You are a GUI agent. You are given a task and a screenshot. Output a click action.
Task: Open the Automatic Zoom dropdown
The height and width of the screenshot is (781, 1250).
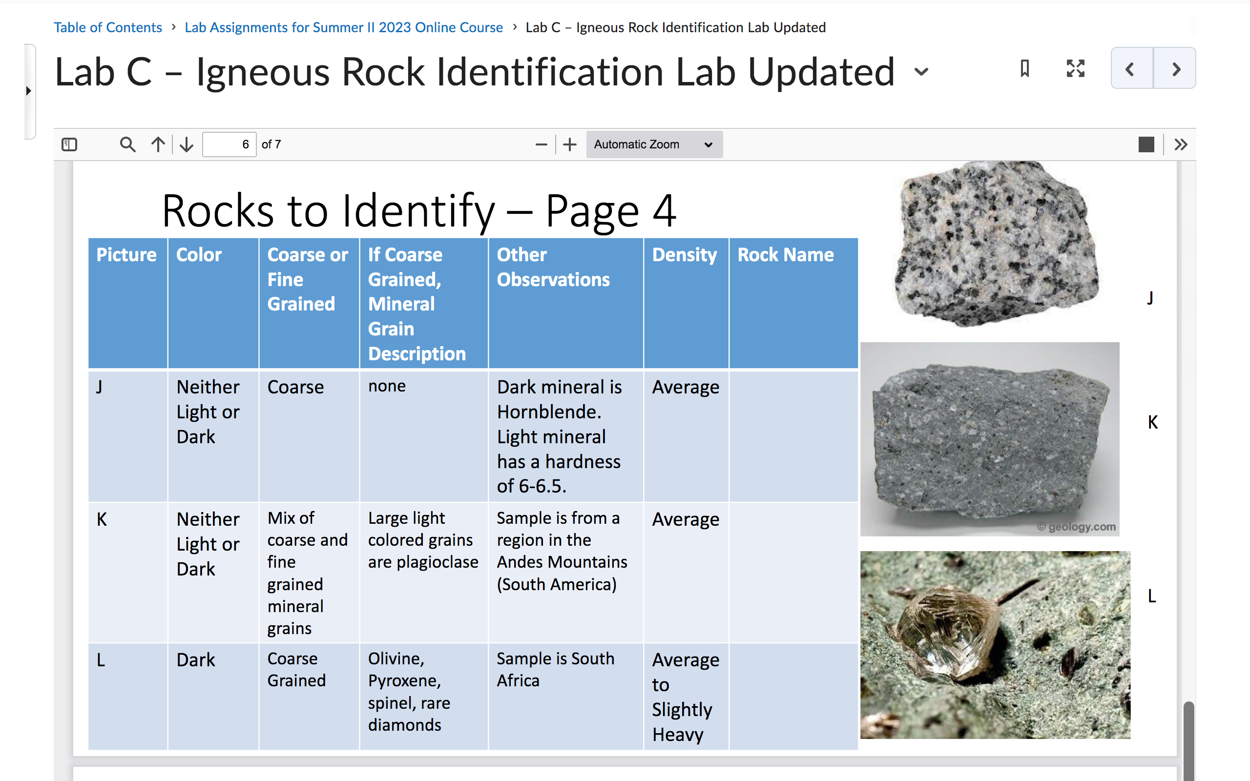[x=654, y=144]
